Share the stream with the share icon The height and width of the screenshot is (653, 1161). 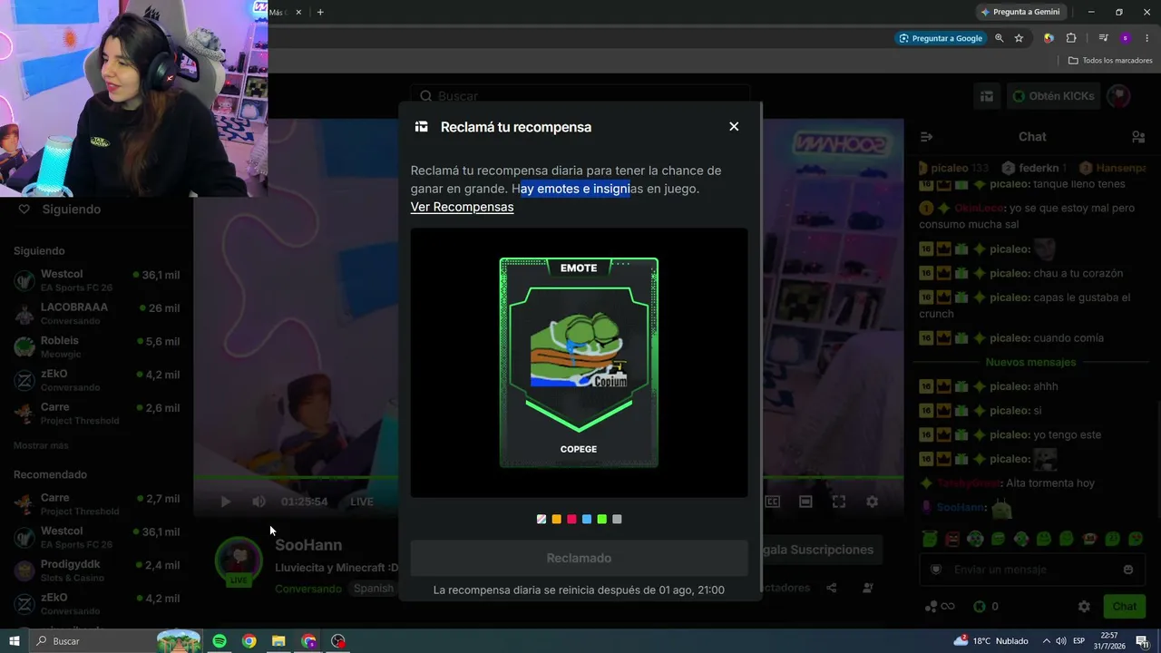click(831, 588)
